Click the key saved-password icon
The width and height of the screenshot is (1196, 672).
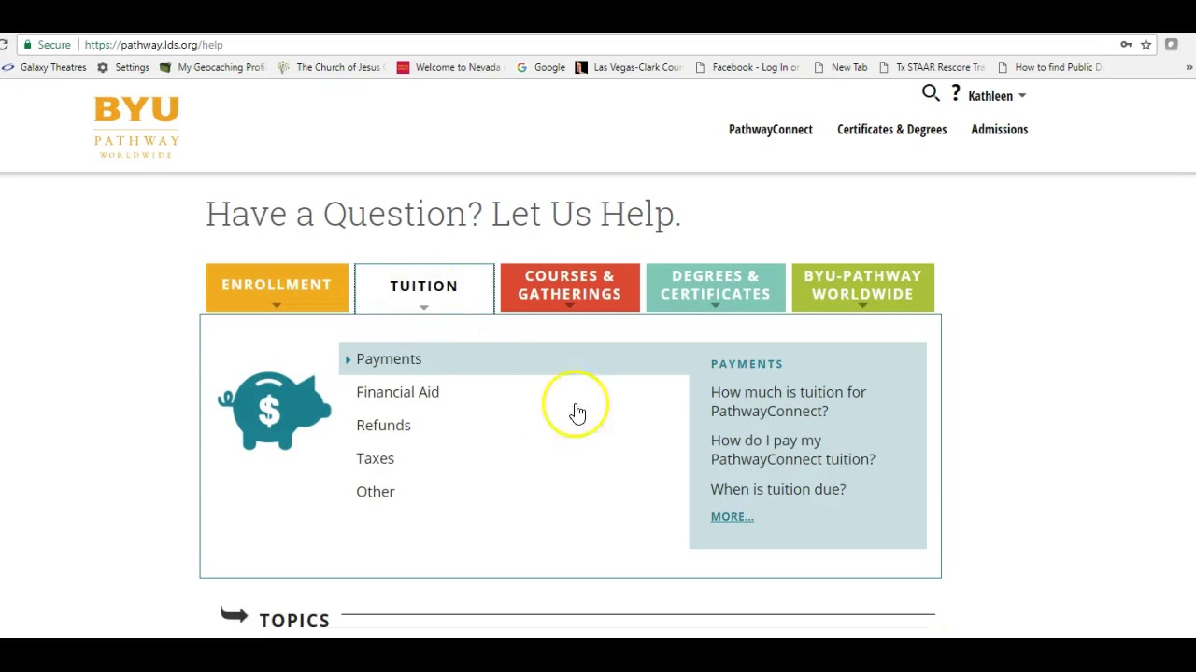pos(1126,45)
